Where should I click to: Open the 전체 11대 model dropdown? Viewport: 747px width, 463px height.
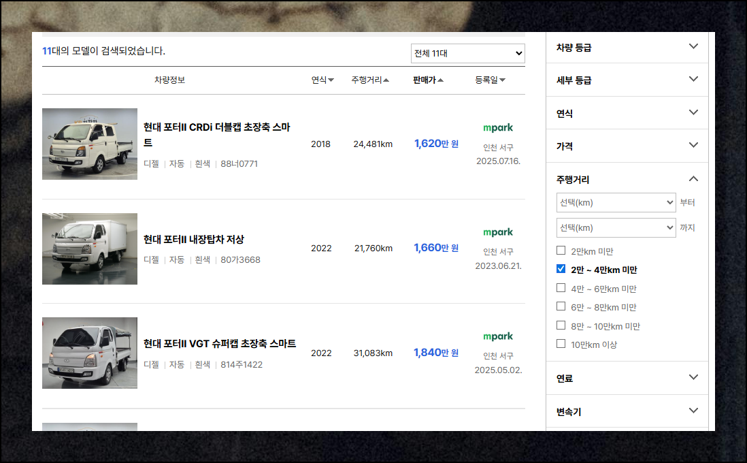pos(468,53)
